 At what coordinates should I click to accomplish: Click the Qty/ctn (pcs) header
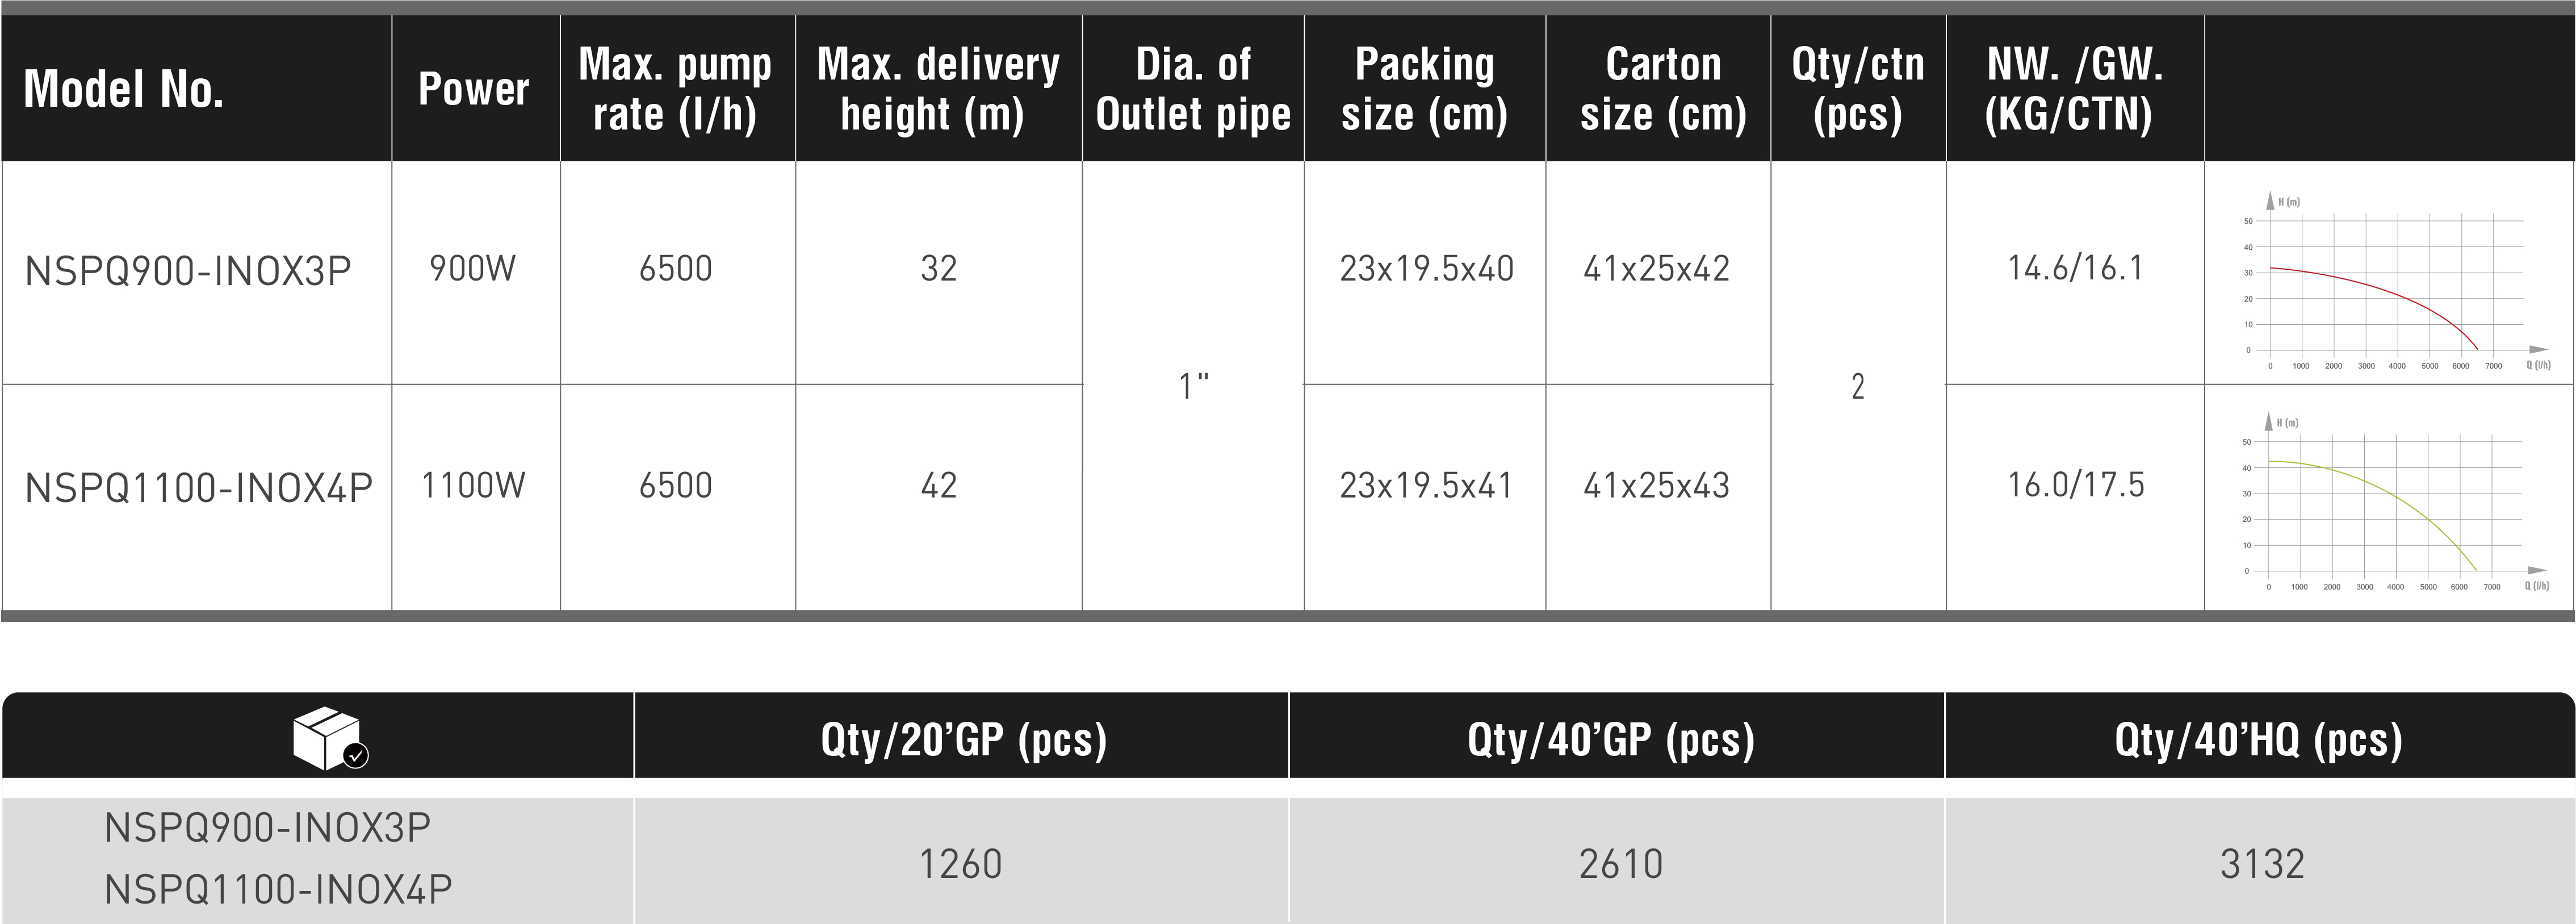[x=1857, y=89]
